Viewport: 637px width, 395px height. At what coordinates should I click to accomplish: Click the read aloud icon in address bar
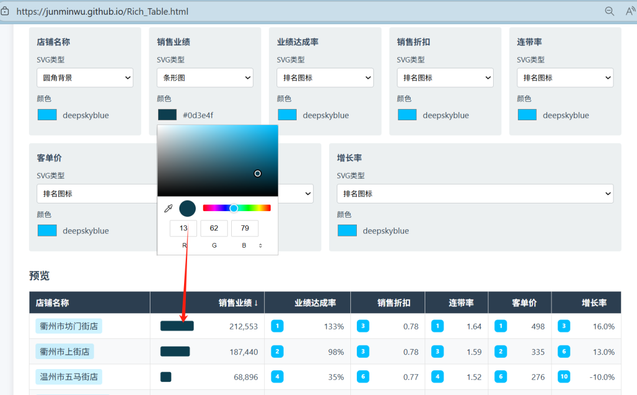(630, 11)
